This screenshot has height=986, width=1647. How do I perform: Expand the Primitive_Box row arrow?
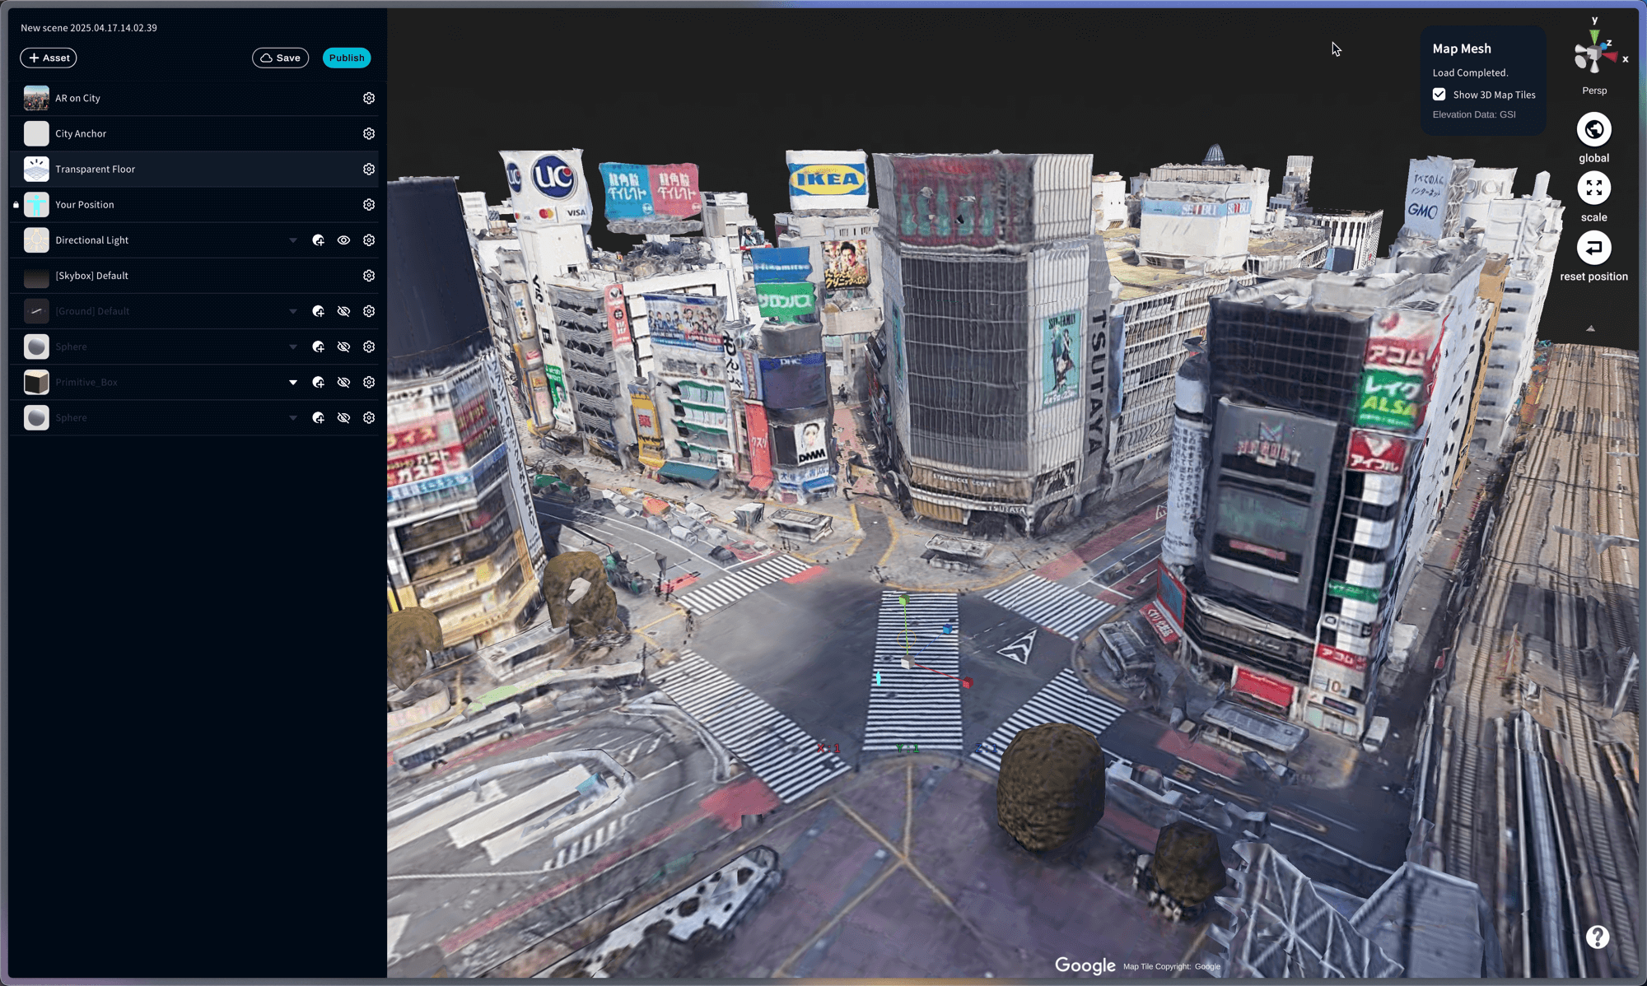[x=292, y=382]
